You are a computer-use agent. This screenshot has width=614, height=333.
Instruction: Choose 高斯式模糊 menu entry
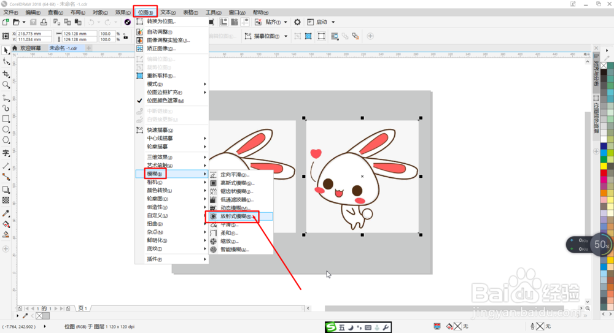(241, 183)
